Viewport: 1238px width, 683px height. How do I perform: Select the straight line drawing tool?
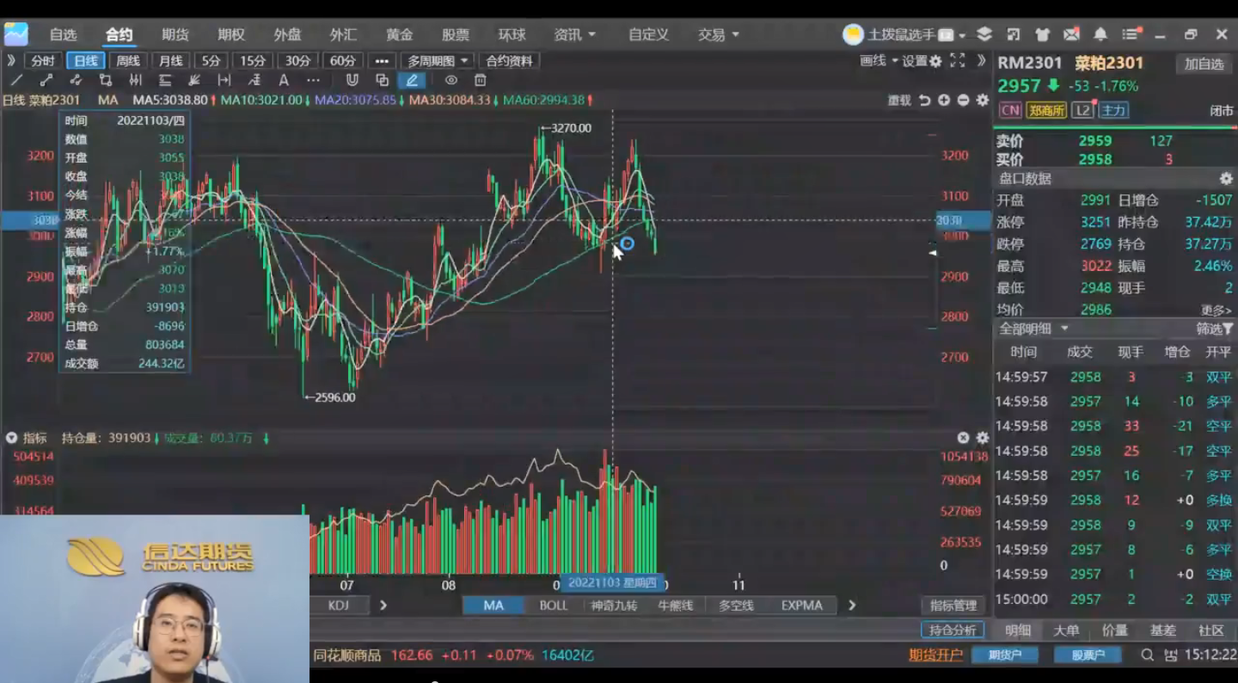point(17,80)
